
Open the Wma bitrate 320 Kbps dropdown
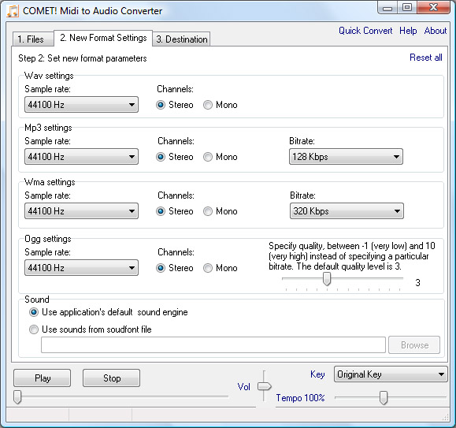(347, 211)
